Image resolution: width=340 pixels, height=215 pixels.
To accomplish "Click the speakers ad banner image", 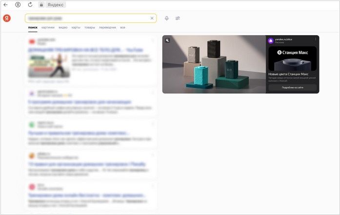I will pyautogui.click(x=214, y=64).
